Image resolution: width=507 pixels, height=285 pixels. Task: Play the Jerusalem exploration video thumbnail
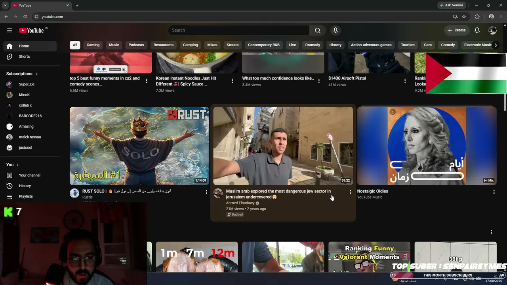coord(283,146)
